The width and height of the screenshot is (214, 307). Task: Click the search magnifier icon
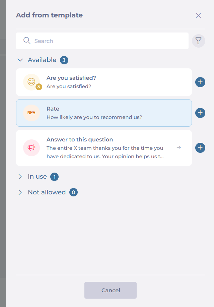pos(27,41)
